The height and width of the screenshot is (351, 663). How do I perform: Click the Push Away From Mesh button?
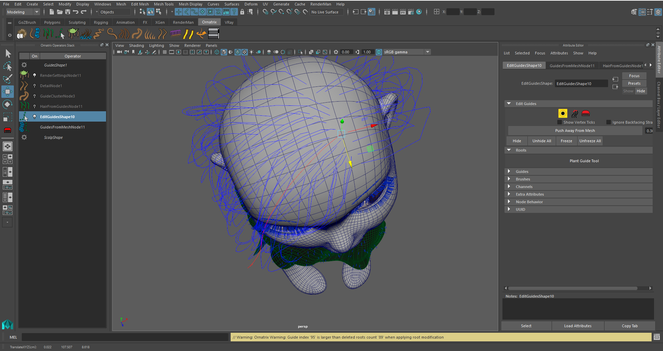pos(575,131)
